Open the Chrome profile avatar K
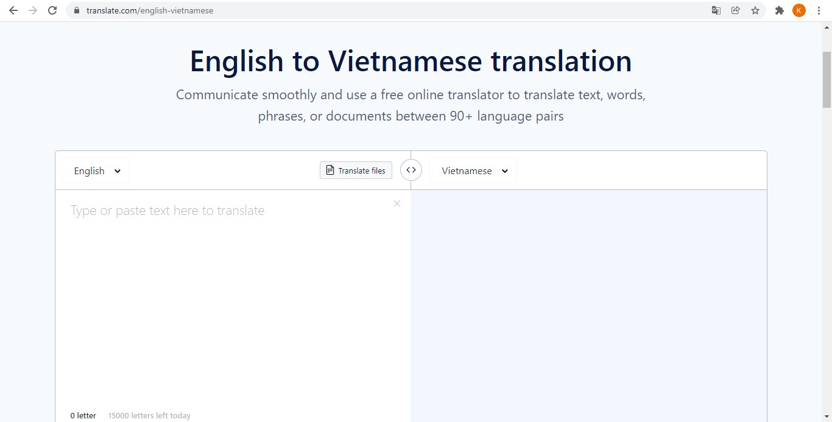The height and width of the screenshot is (422, 832). [x=799, y=10]
